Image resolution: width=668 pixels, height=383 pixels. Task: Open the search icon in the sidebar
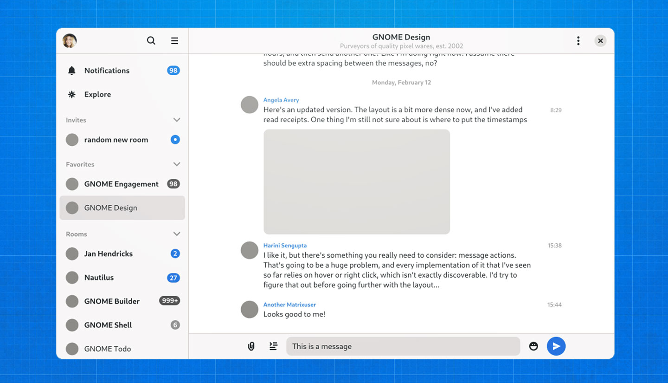pyautogui.click(x=151, y=40)
